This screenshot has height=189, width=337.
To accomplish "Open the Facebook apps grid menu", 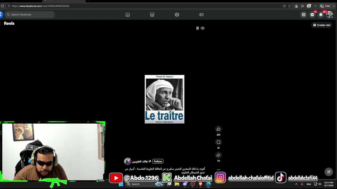I will click(304, 15).
